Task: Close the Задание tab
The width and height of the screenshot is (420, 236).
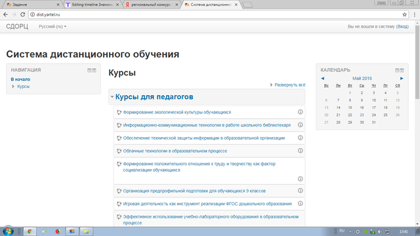Action: (x=58, y=5)
